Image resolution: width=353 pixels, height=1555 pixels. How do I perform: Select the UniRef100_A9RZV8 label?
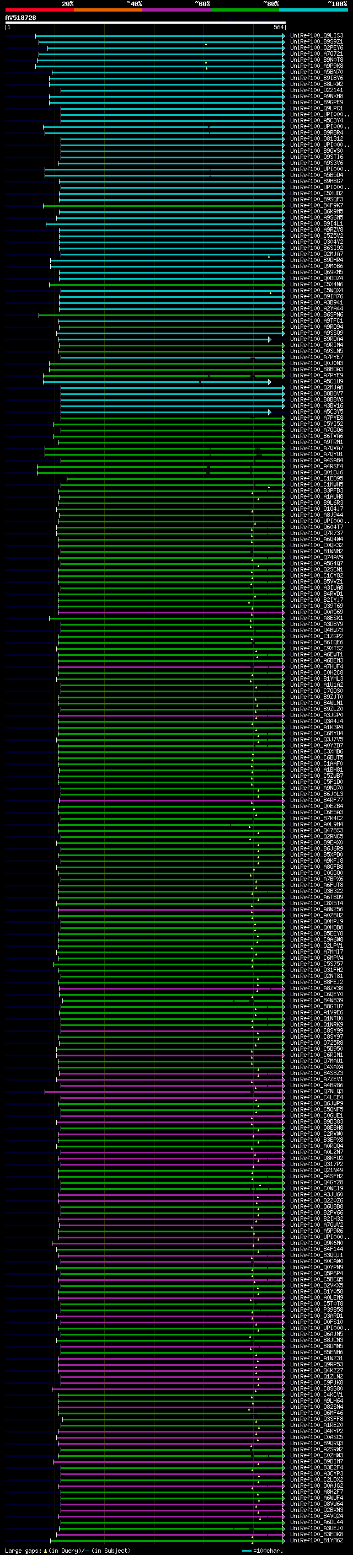317,229
